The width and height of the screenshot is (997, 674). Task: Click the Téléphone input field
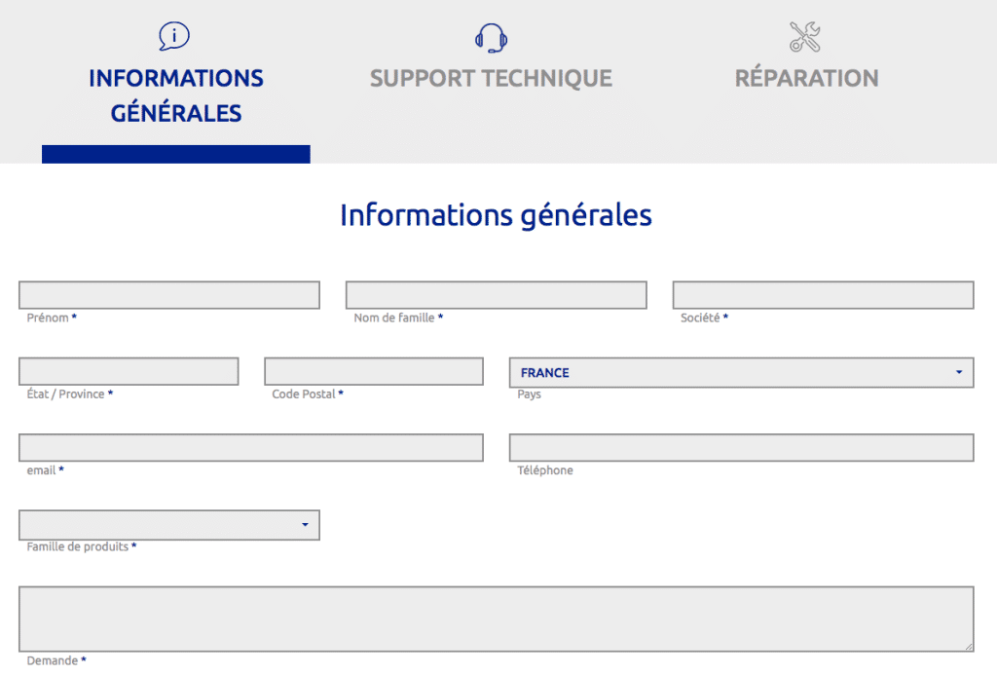pyautogui.click(x=741, y=447)
